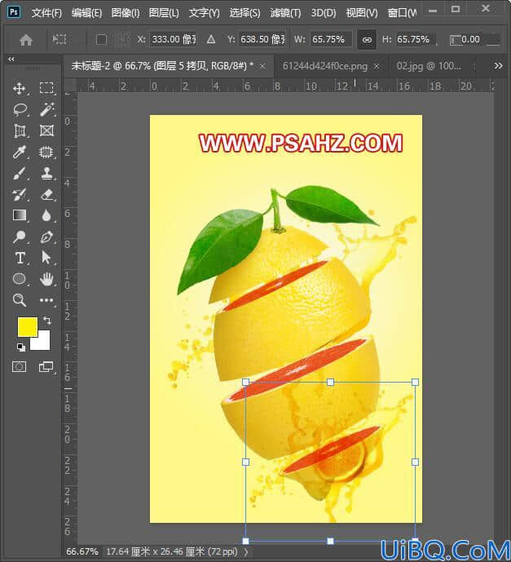511x562 pixels.
Task: Close the 未标题-2 document tab
Action: click(262, 66)
